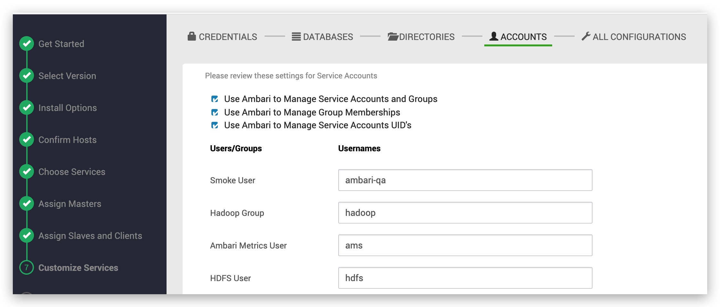Click the Credentials lock icon
The width and height of the screenshot is (720, 307).
click(x=192, y=36)
